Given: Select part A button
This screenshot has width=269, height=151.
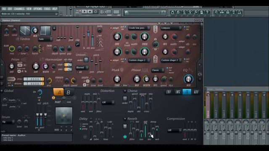Looking at the screenshot, I should [59, 92].
